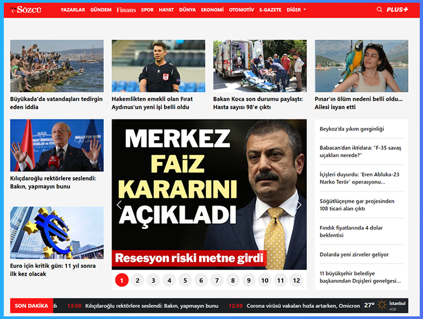Open the PLUS+ subscription icon
423x319 pixels.
click(397, 10)
